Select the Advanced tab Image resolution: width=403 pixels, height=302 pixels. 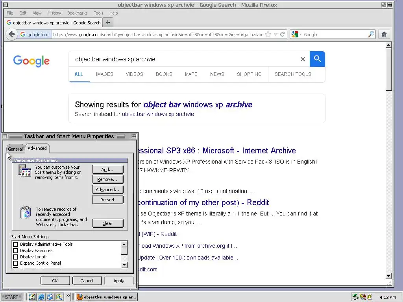click(37, 148)
